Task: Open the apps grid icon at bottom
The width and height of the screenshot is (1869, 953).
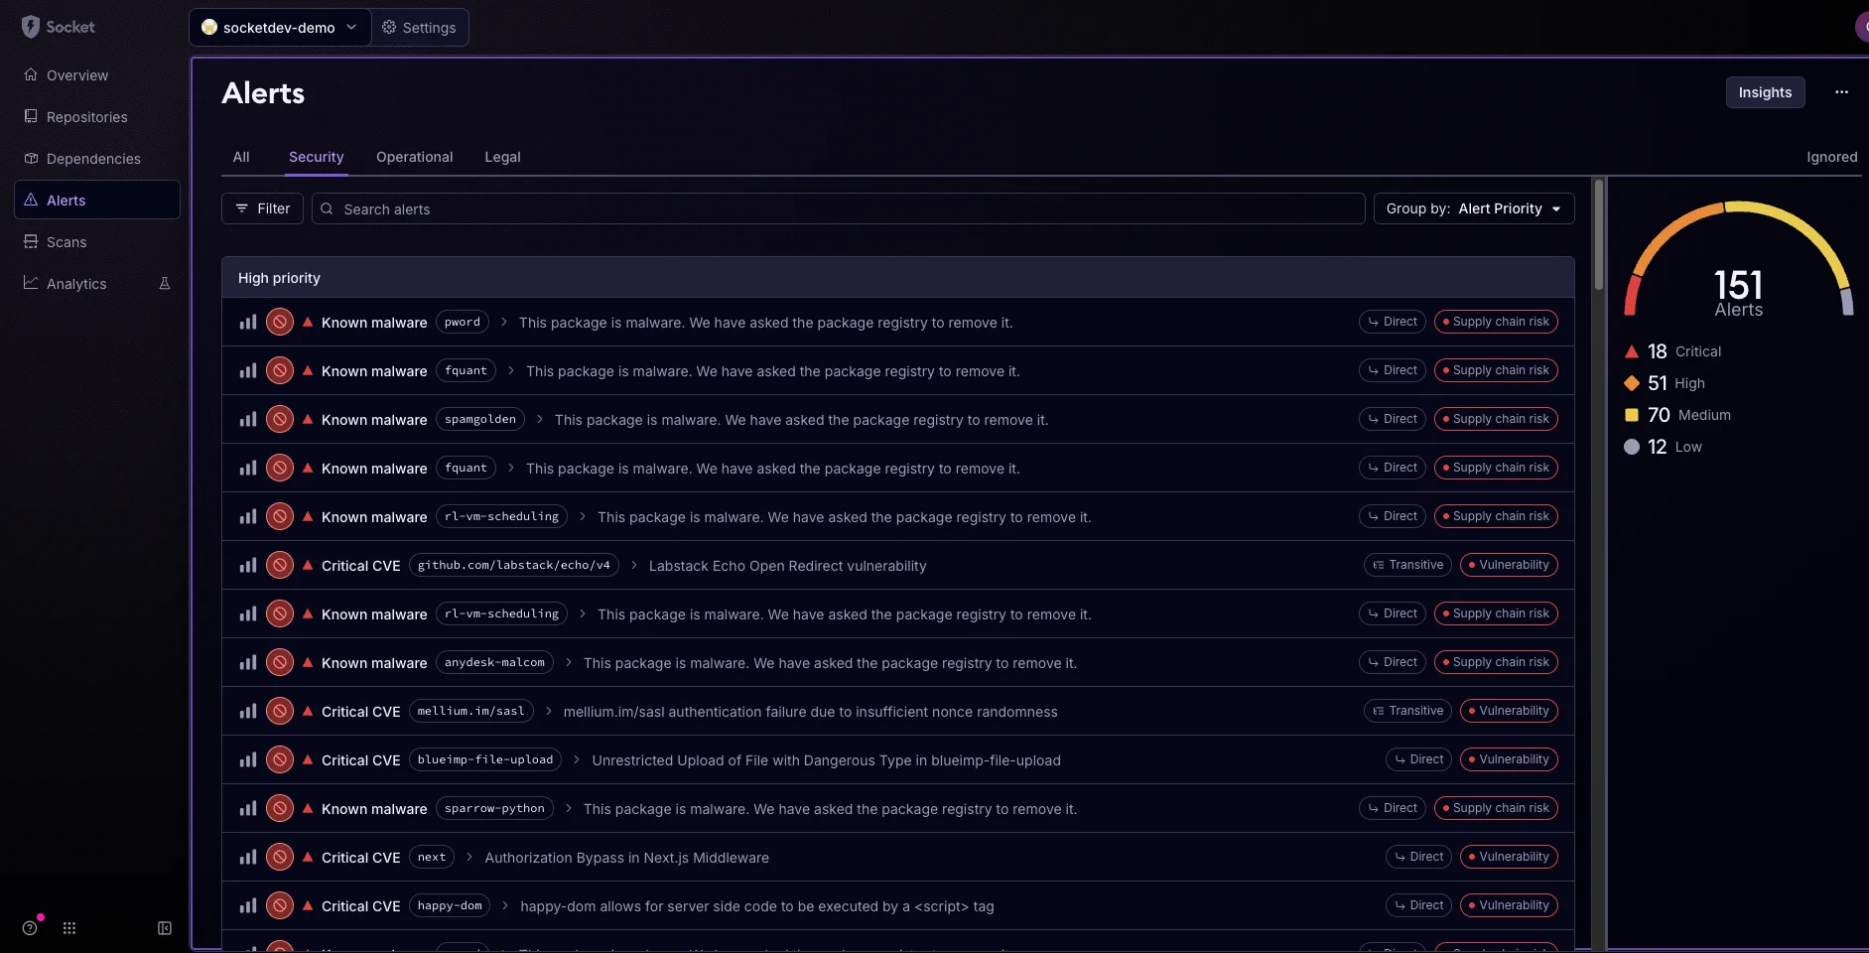Action: (x=68, y=927)
